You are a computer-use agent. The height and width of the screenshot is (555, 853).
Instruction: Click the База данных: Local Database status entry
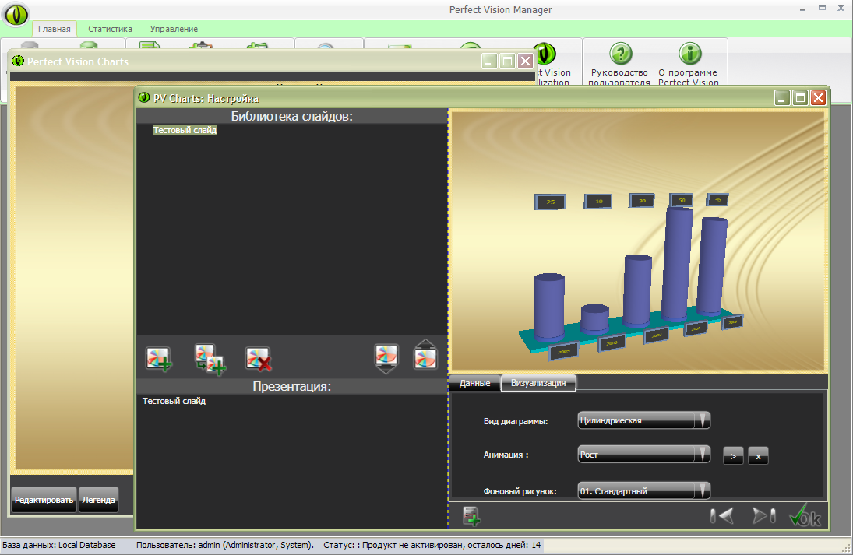[x=59, y=545]
